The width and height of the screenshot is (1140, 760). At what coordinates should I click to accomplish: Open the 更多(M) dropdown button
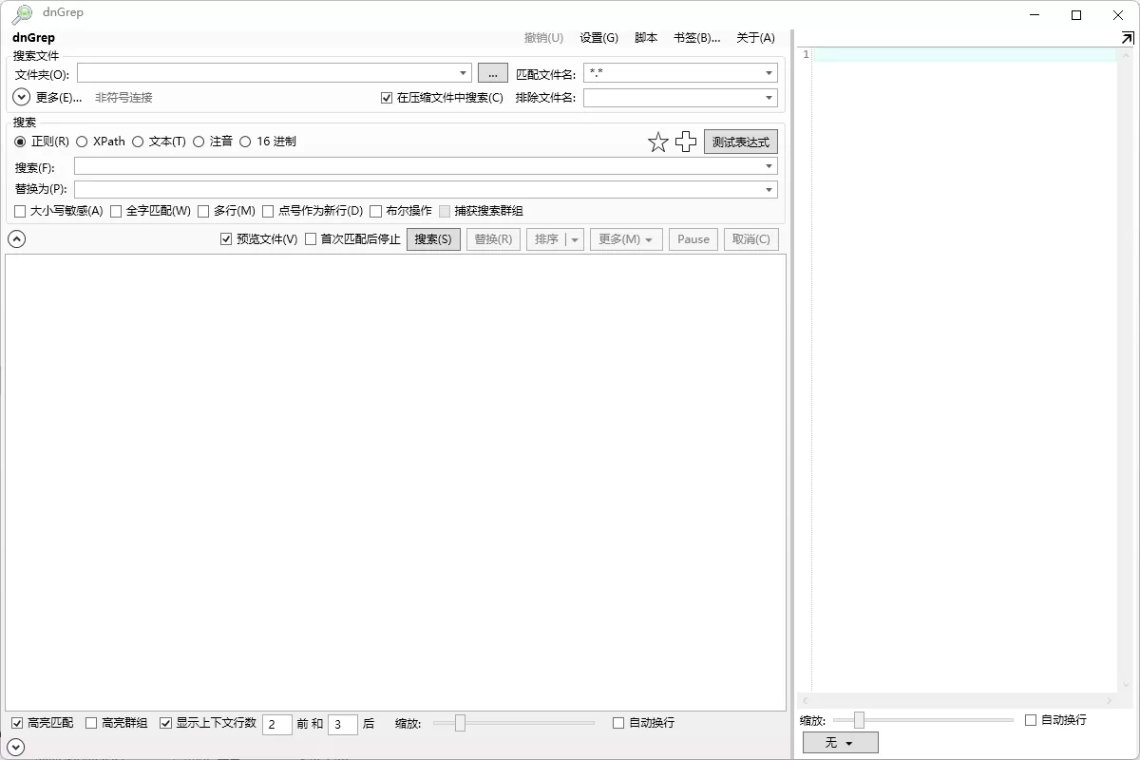[x=626, y=238]
